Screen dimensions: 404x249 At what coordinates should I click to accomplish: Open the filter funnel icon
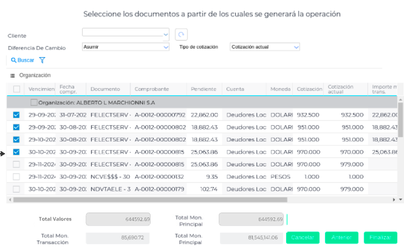42,60
